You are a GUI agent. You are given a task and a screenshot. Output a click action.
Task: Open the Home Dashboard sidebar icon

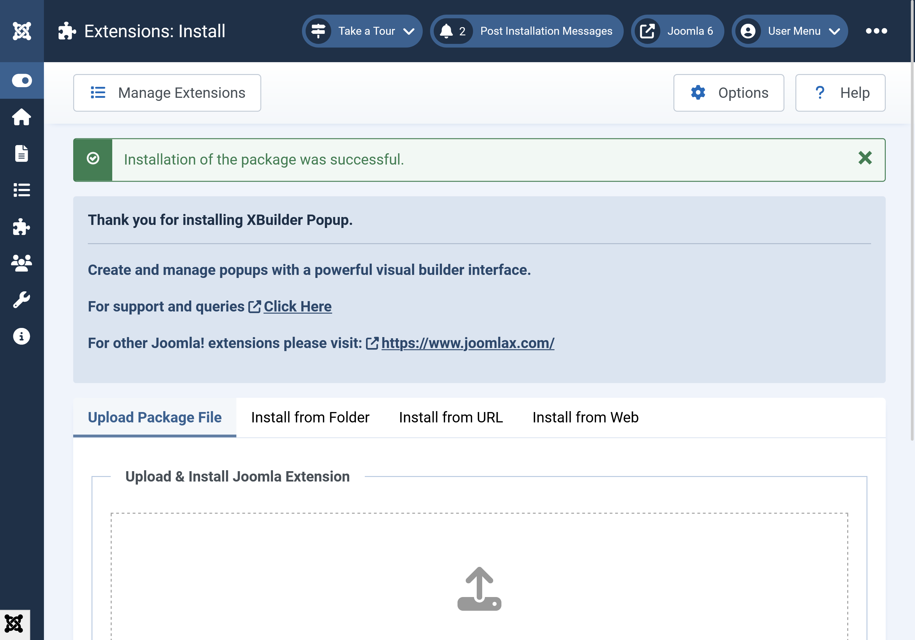coord(22,117)
